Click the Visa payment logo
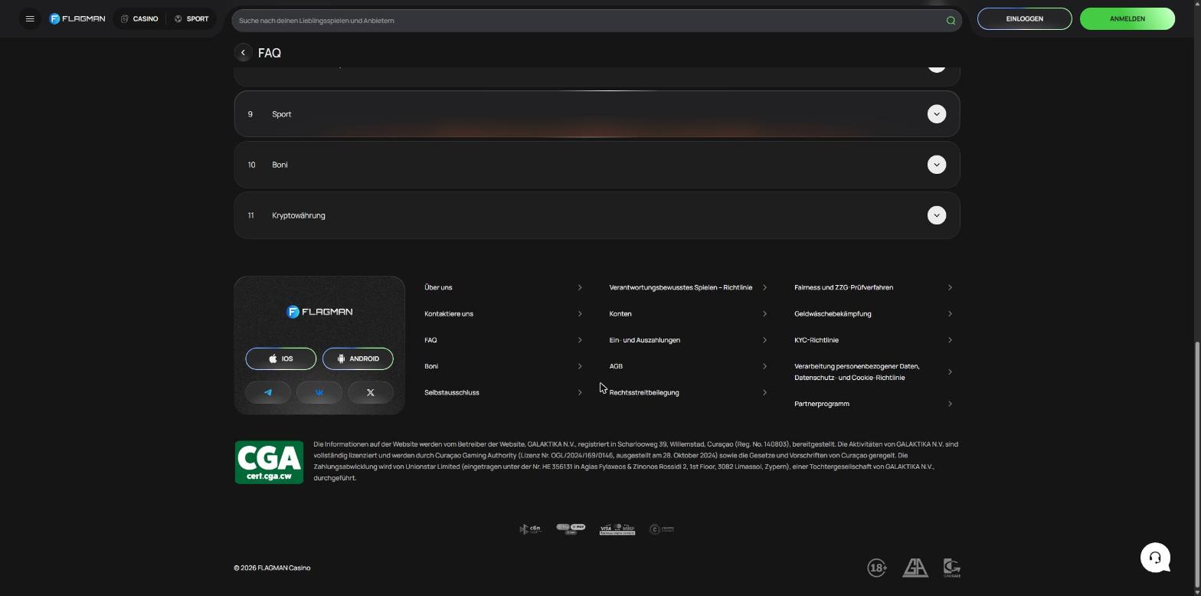 [x=617, y=529]
